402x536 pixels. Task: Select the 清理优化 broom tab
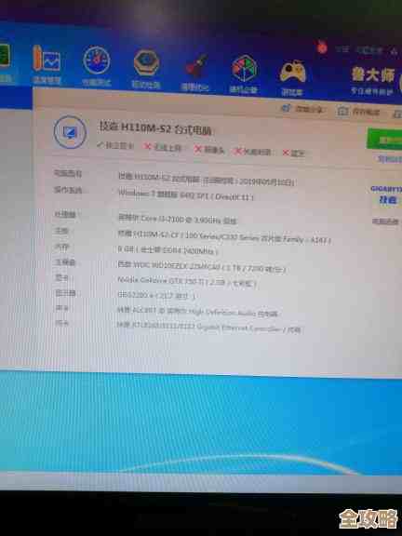(x=195, y=73)
